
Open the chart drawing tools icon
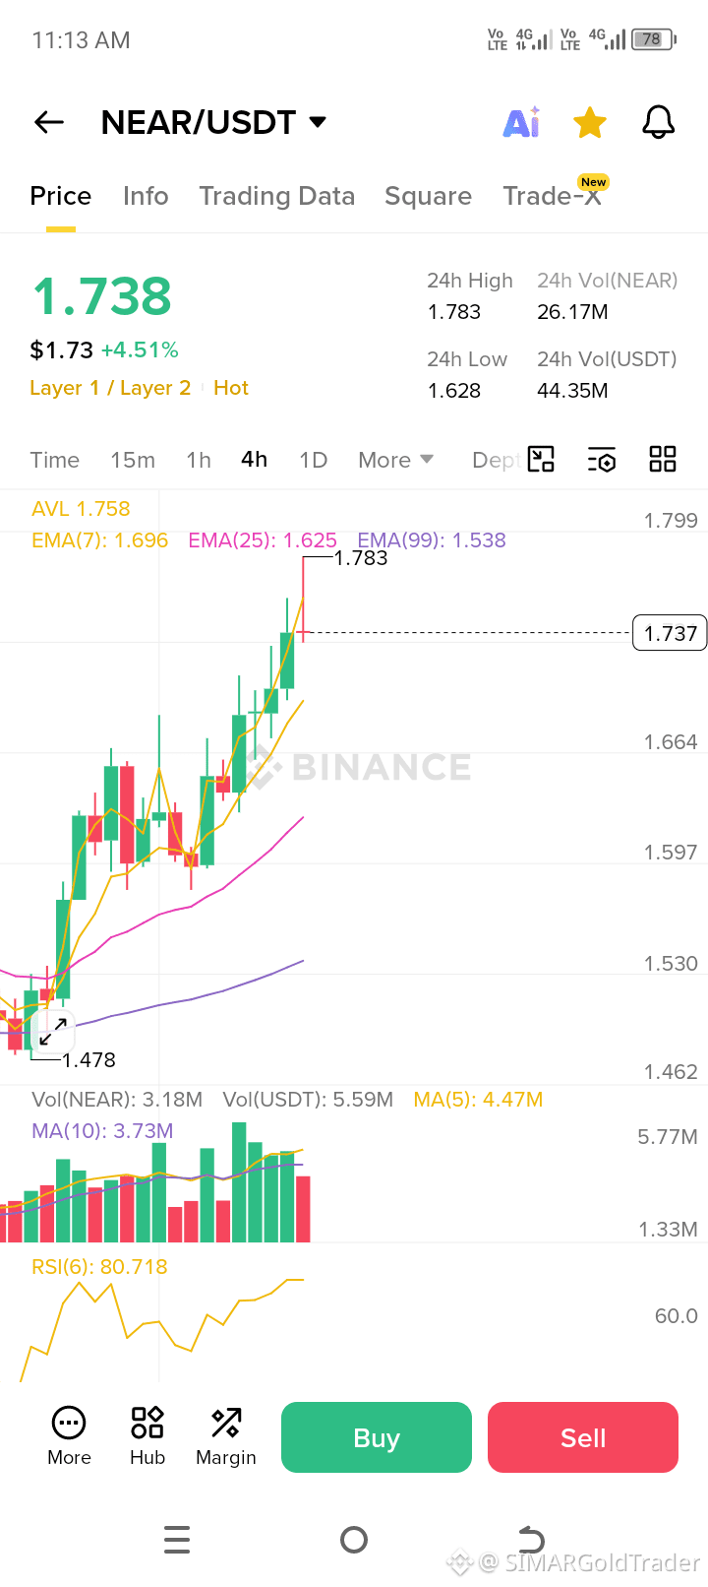tap(541, 459)
